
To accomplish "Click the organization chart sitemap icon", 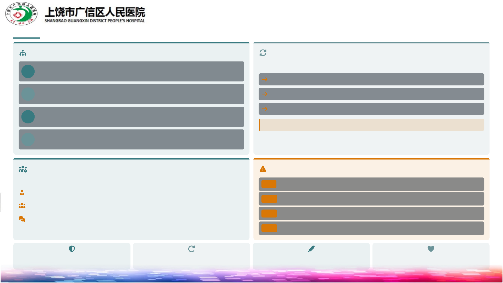I will [23, 53].
